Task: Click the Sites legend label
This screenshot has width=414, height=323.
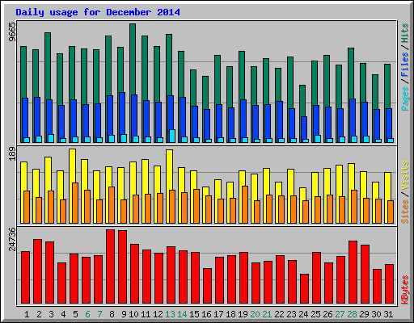Action: tap(405, 212)
